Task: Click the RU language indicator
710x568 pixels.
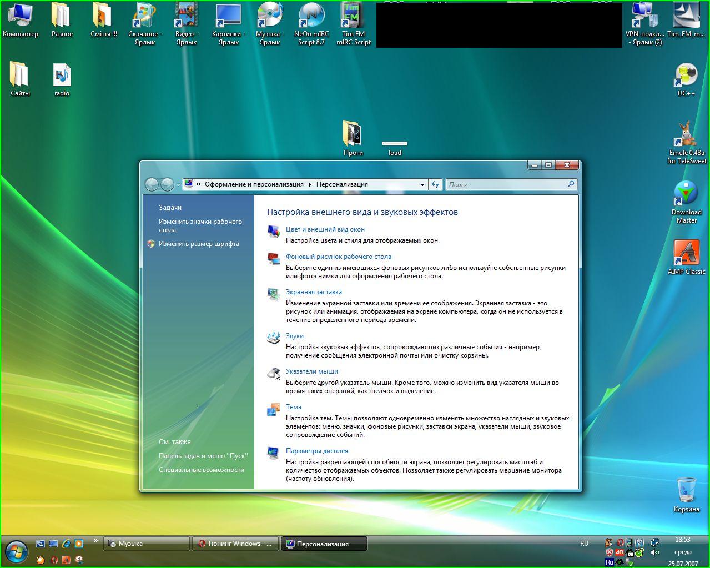Action: tap(584, 544)
